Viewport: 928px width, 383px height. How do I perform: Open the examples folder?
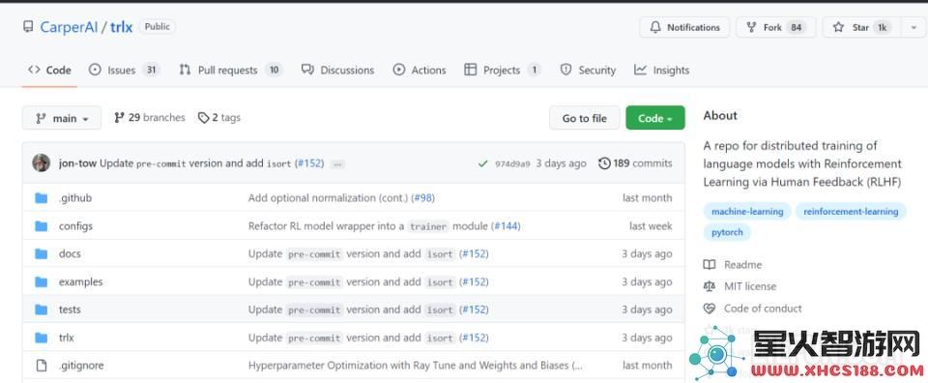click(80, 281)
